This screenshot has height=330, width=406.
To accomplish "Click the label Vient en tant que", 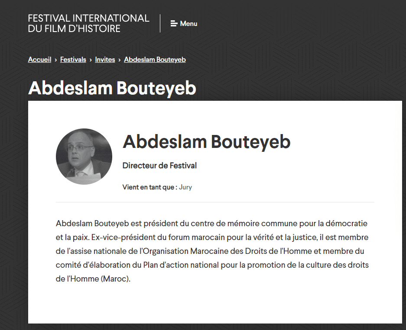I will click(149, 187).
